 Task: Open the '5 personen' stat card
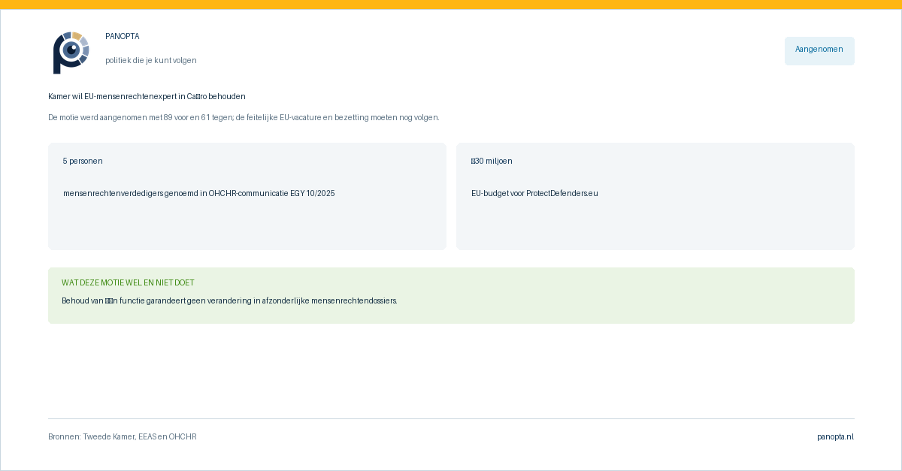pos(247,196)
